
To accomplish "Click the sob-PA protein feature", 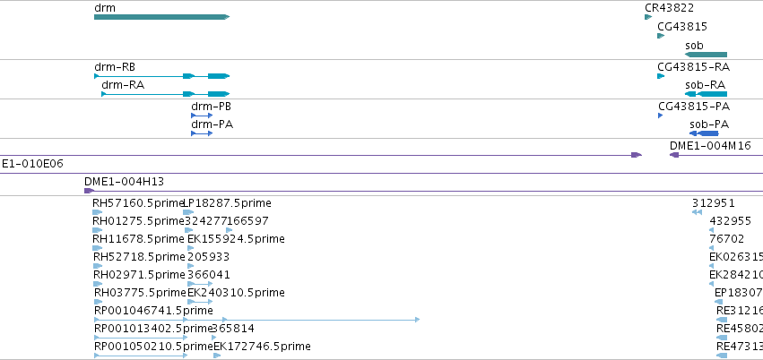I will point(704,133).
